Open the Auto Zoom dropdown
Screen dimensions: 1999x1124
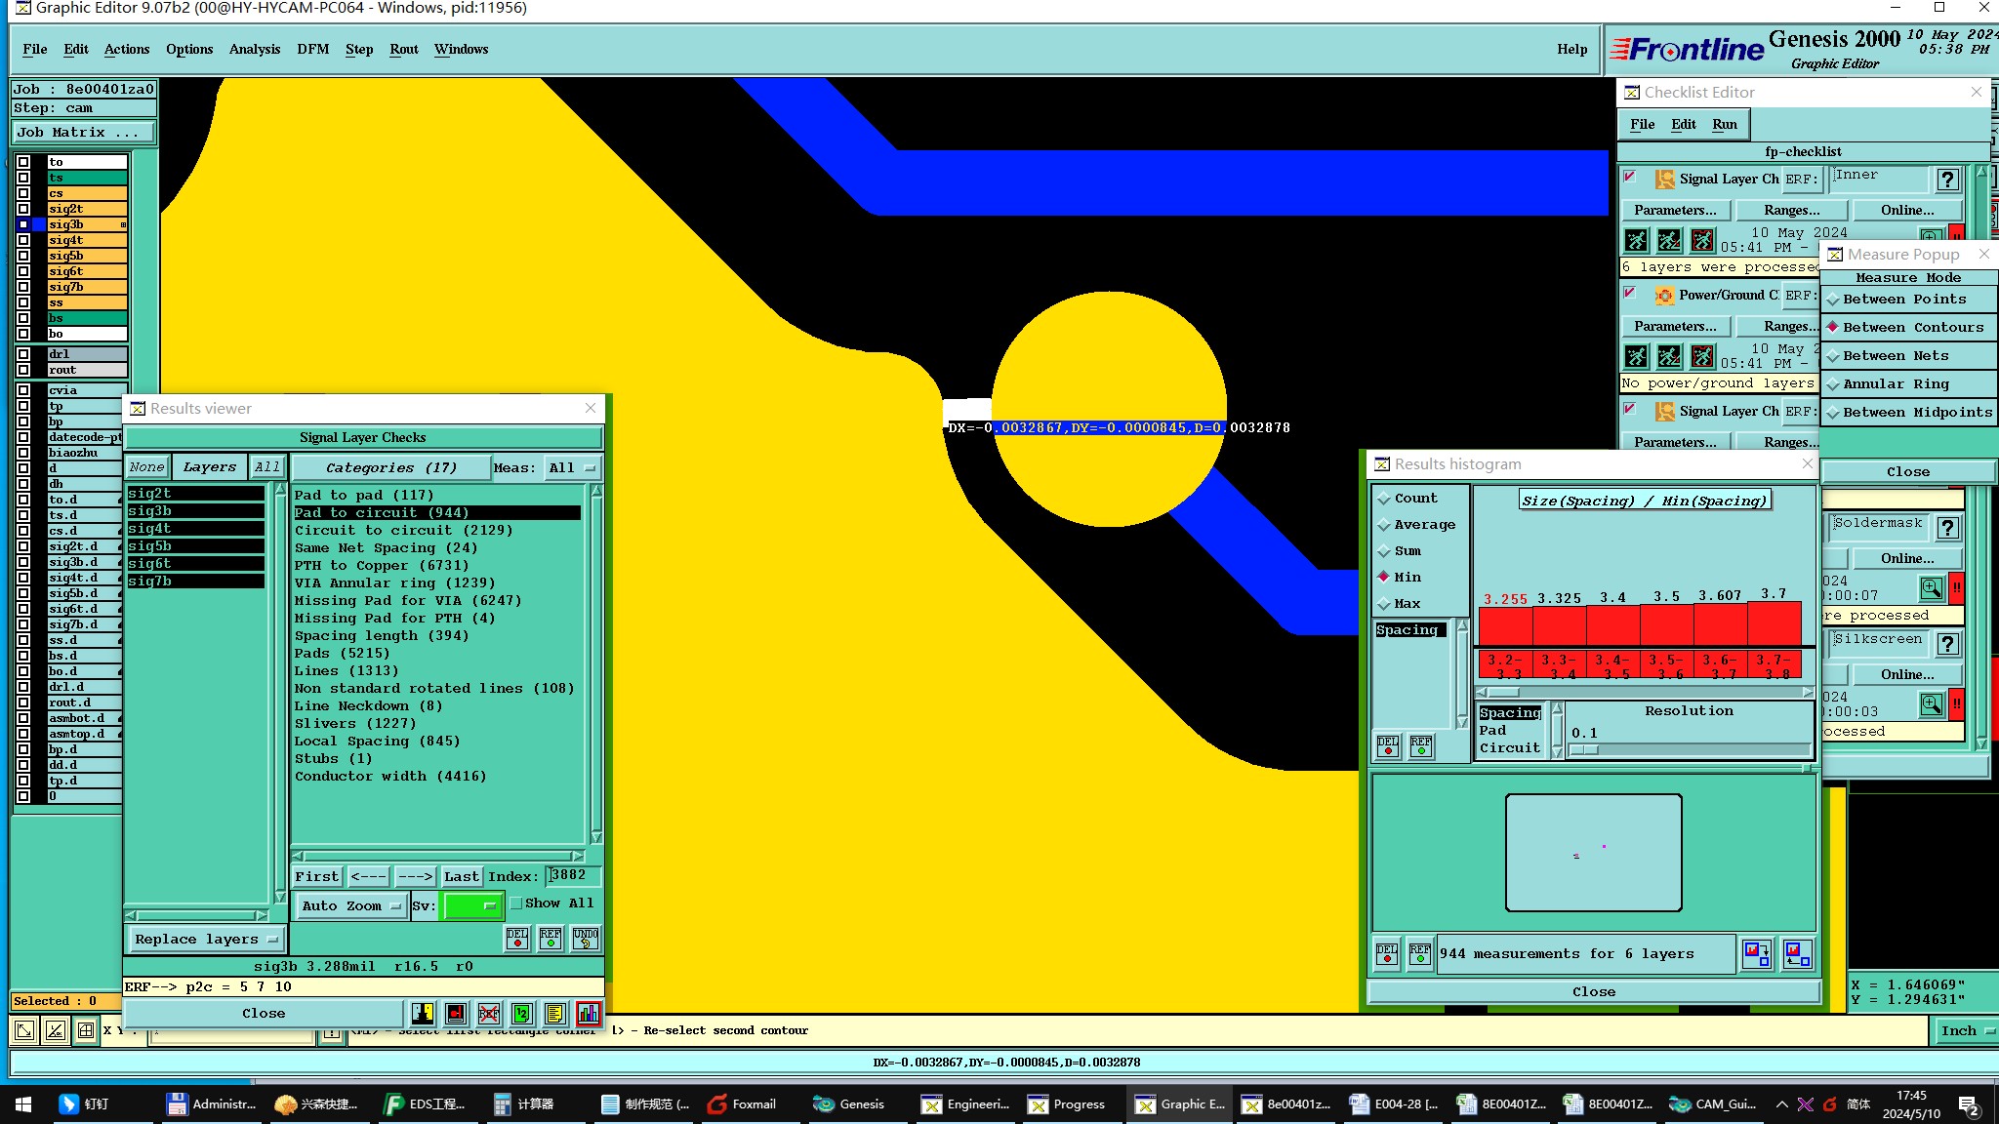point(350,905)
